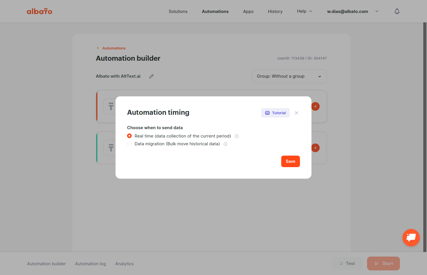
Task: Click plus button on the green action card
Action: click(315, 148)
